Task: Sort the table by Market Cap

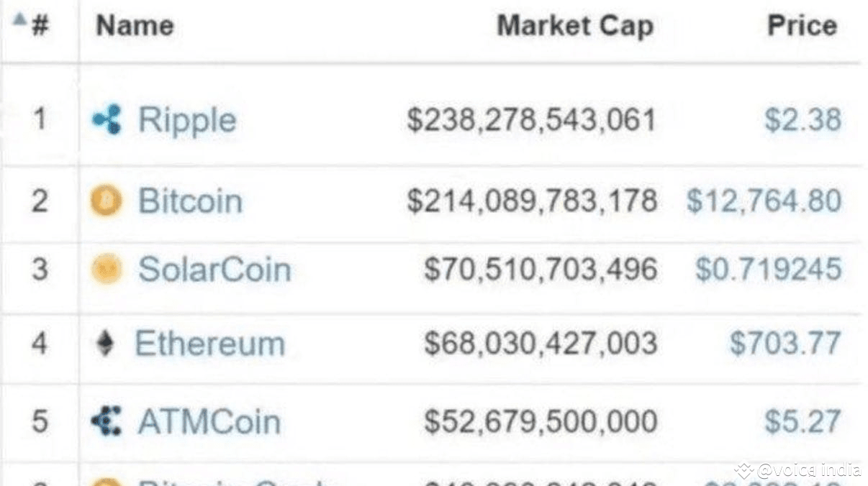Action: click(574, 24)
